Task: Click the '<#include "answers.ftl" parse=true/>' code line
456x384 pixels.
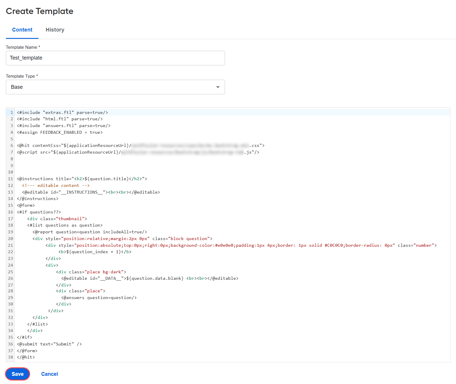Action: pos(64,126)
